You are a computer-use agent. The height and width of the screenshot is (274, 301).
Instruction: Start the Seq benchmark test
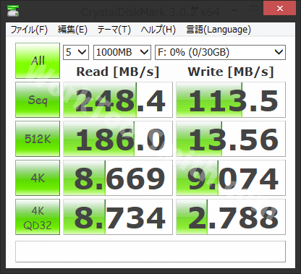pyautogui.click(x=38, y=100)
